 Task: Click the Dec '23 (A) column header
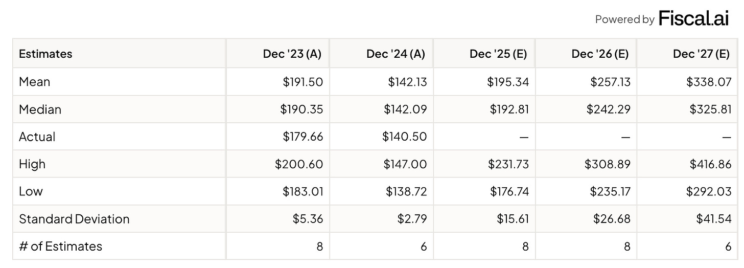pyautogui.click(x=292, y=54)
